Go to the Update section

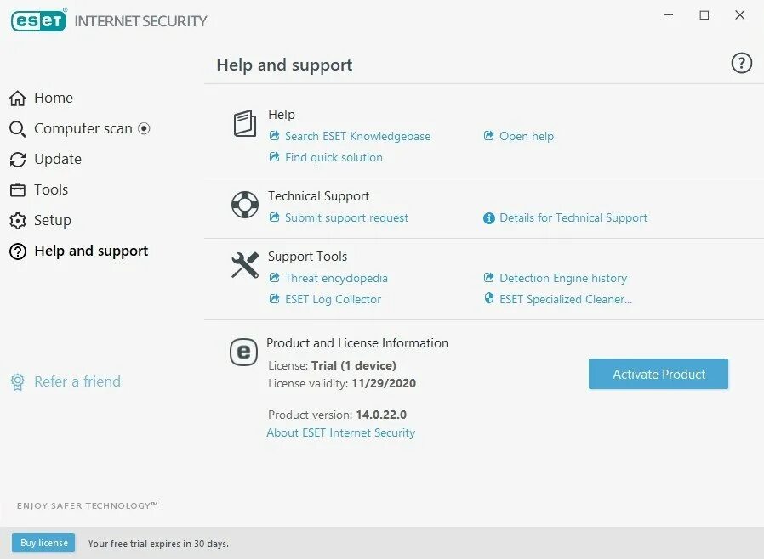point(58,160)
